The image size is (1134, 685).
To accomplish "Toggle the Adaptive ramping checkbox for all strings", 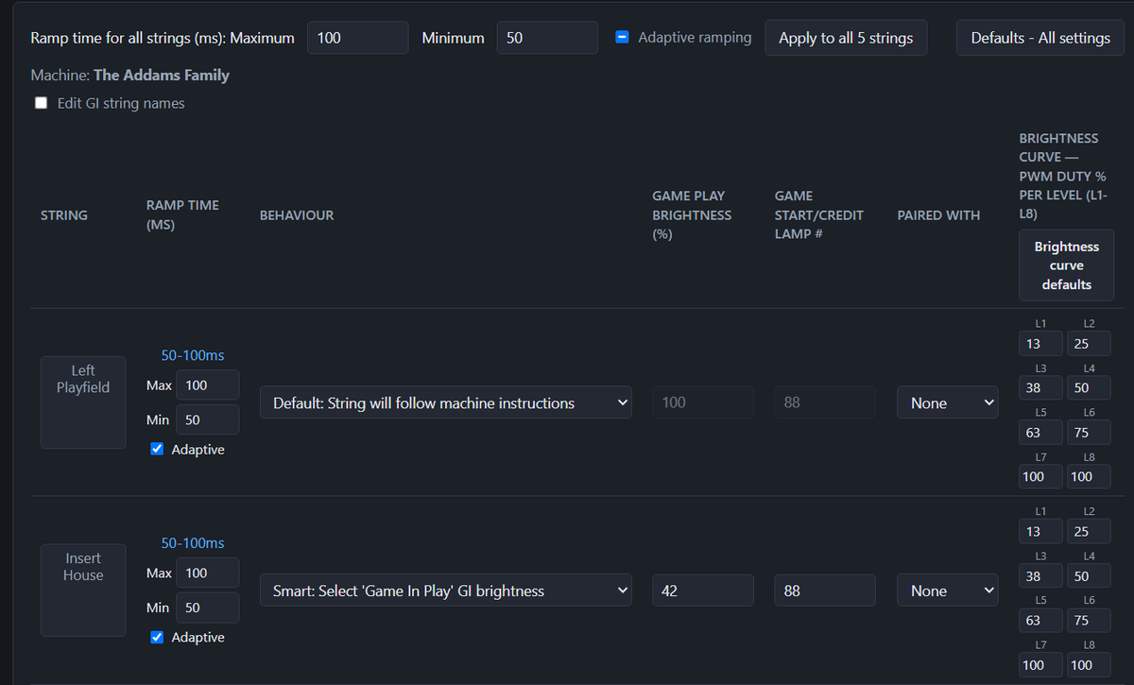I will (623, 38).
